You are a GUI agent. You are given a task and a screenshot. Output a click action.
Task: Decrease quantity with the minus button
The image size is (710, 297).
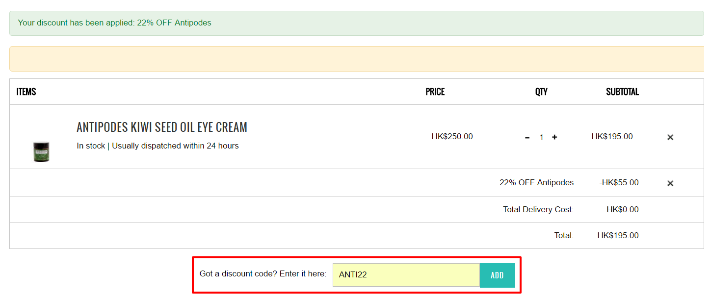527,138
